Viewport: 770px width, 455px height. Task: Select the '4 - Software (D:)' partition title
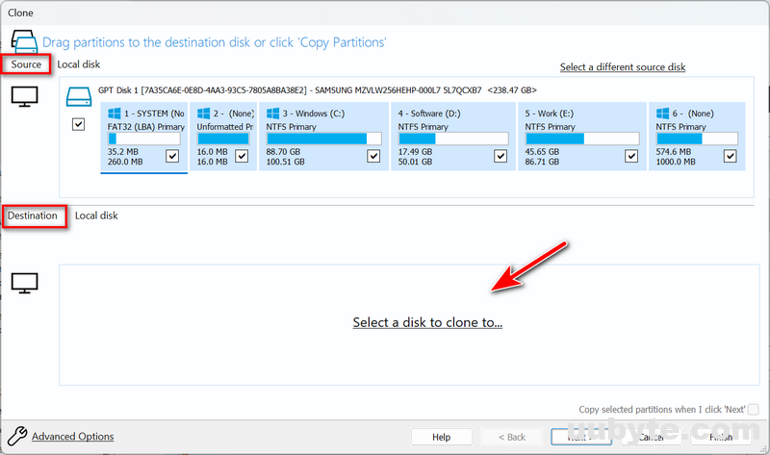pyautogui.click(x=429, y=114)
